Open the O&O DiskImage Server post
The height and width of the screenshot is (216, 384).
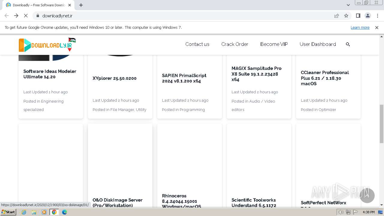[x=118, y=202]
